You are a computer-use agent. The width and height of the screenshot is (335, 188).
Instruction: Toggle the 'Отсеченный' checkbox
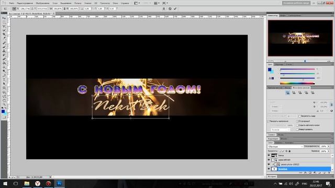[x=297, y=121]
